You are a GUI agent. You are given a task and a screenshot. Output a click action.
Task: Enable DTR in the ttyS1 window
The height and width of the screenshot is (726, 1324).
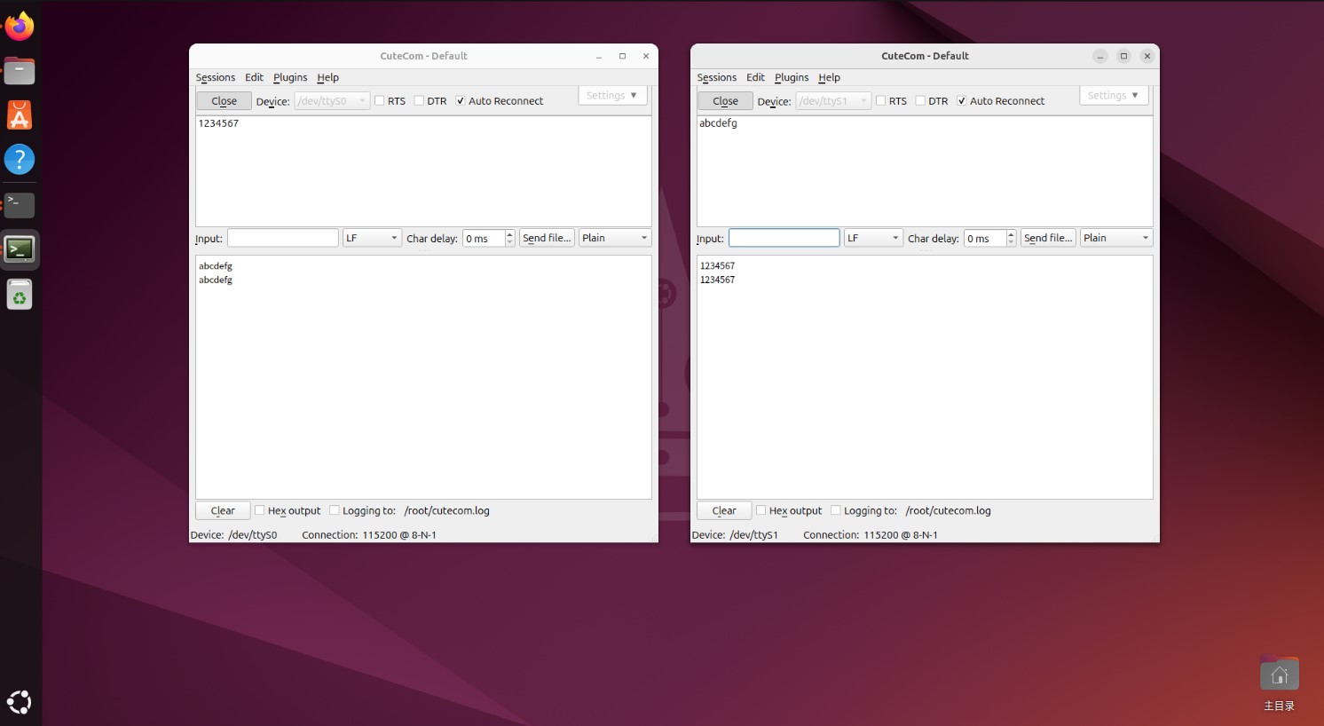coord(921,101)
